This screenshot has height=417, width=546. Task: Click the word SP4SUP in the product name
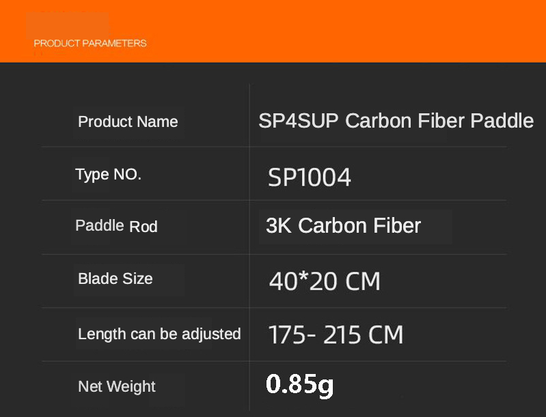point(299,121)
